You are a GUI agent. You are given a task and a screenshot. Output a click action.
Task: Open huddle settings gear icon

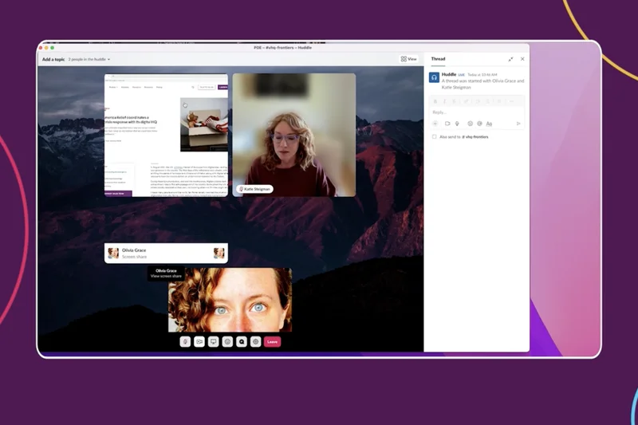pyautogui.click(x=255, y=341)
